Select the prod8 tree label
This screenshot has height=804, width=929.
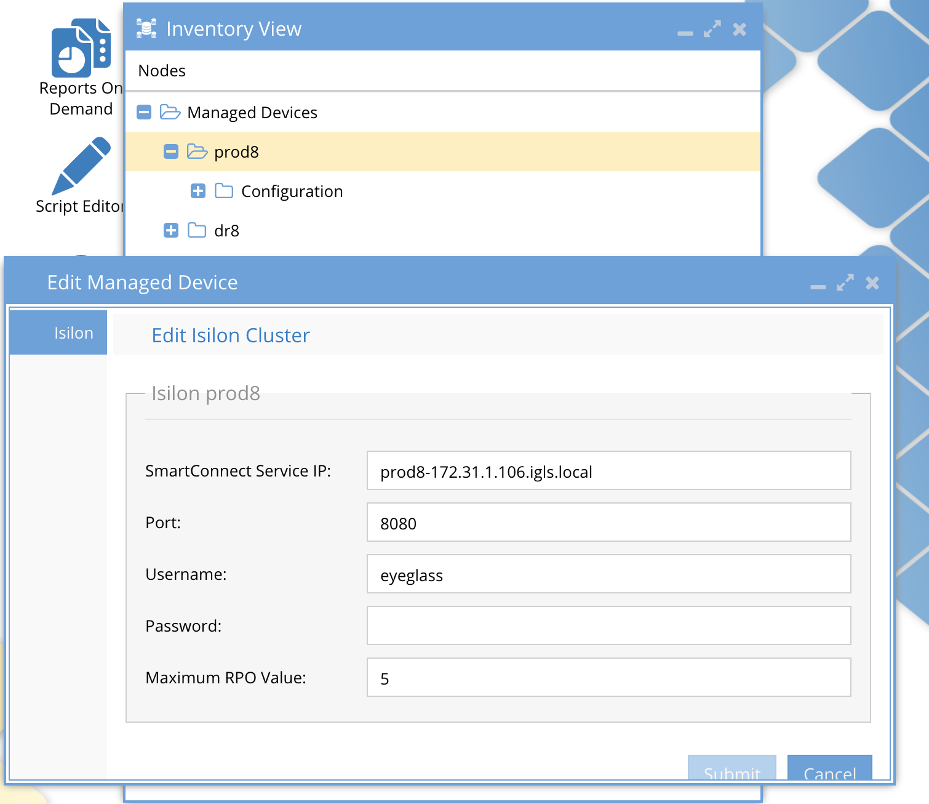click(x=236, y=152)
